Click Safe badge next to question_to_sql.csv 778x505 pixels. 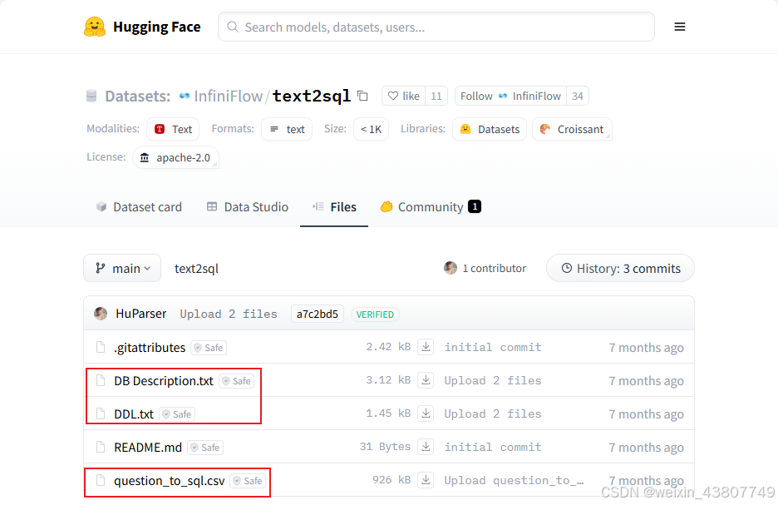pyautogui.click(x=248, y=481)
